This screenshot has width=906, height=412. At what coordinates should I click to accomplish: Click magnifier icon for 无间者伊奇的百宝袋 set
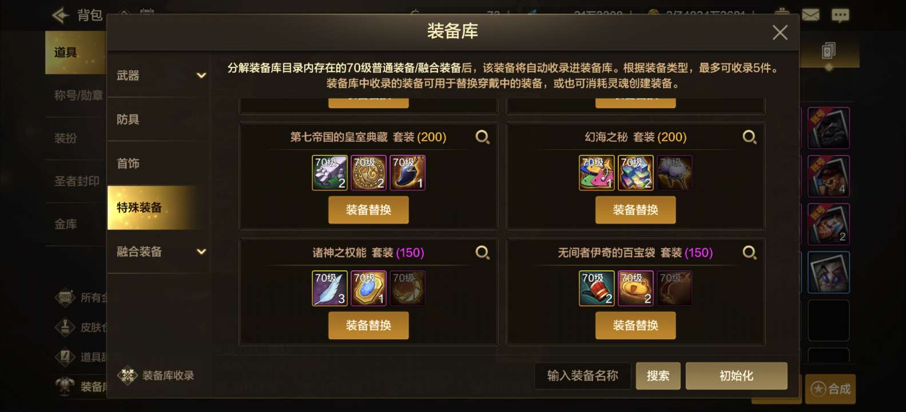click(x=750, y=253)
